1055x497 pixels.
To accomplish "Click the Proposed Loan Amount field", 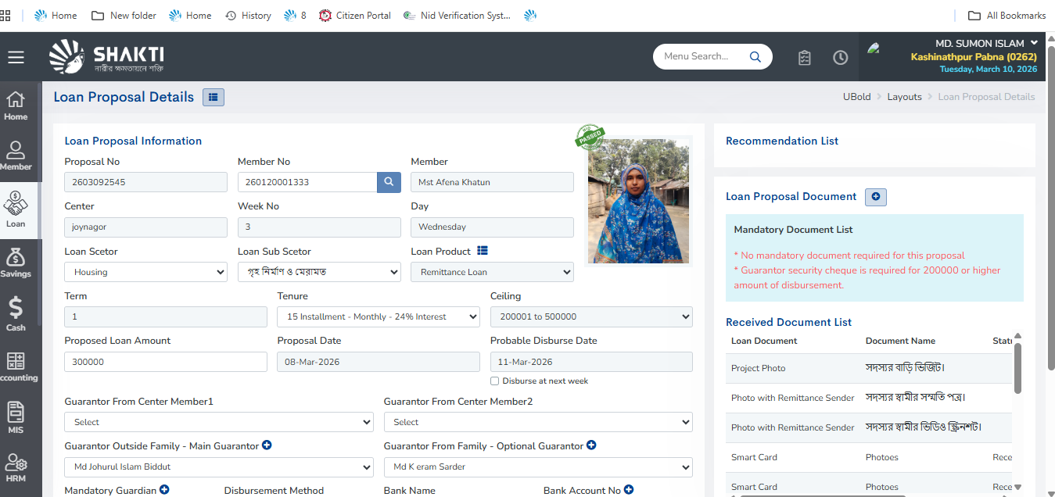I will [x=165, y=362].
